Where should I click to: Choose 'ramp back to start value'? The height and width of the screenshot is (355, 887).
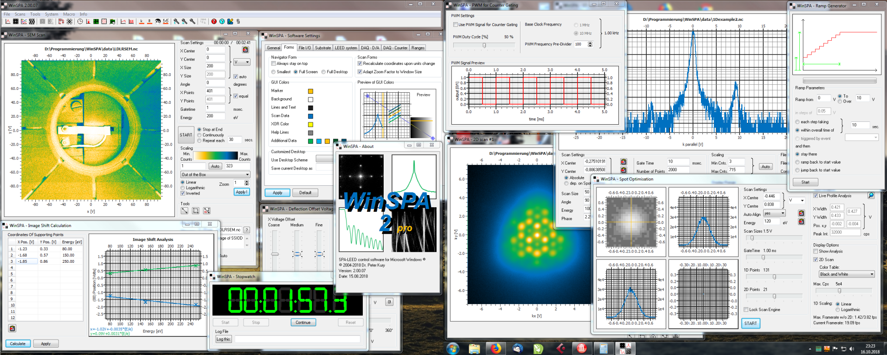coord(797,162)
